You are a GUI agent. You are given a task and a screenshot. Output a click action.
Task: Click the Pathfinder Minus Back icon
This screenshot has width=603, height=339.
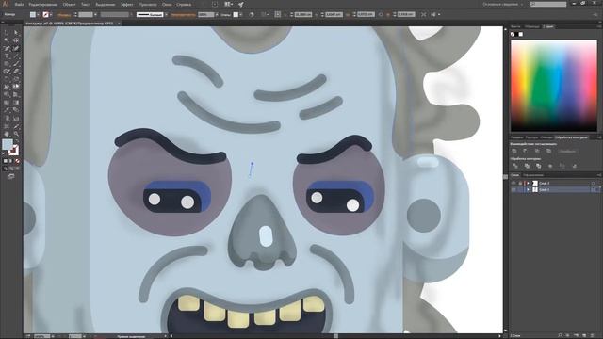pyautogui.click(x=574, y=166)
